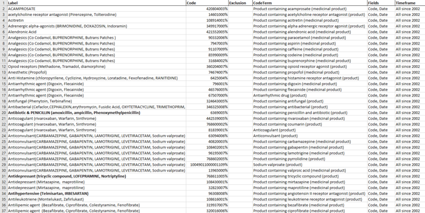Image resolution: width=425 pixels, height=213 pixels.
Task: Select 'Product containing caffeine' cell
Action: tap(310, 49)
